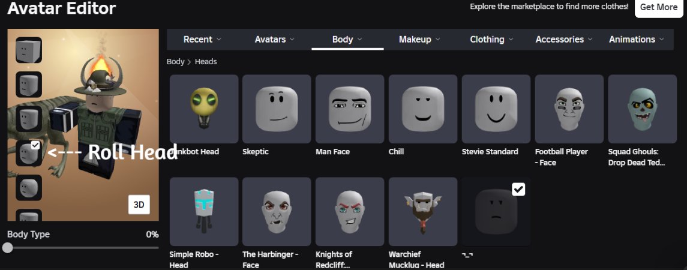
Task: Pick the Knights of Redcliff face image
Action: pos(350,212)
